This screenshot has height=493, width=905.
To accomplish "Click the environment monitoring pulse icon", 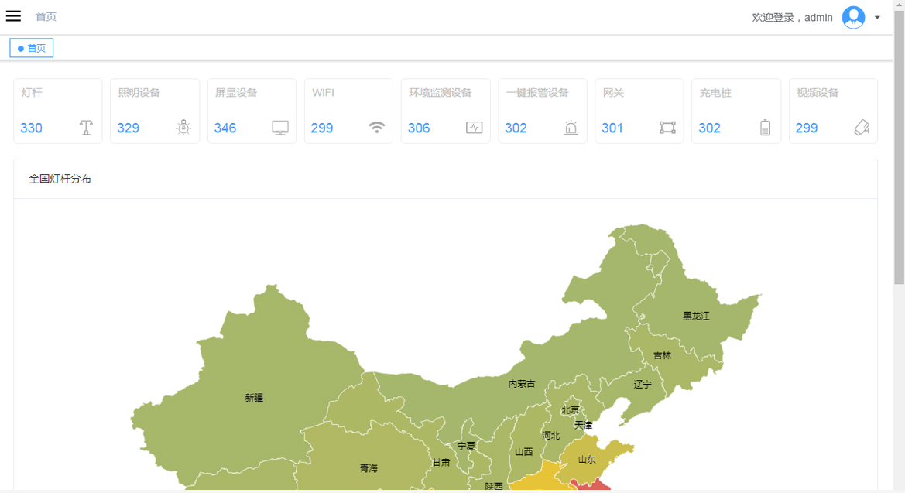I will coord(474,128).
